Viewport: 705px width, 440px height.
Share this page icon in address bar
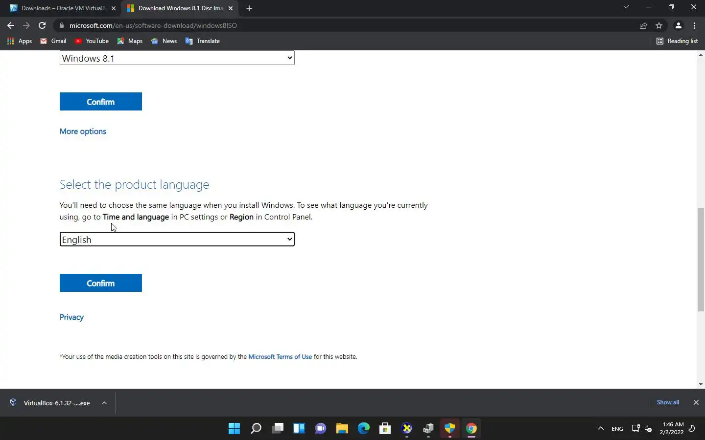643,25
